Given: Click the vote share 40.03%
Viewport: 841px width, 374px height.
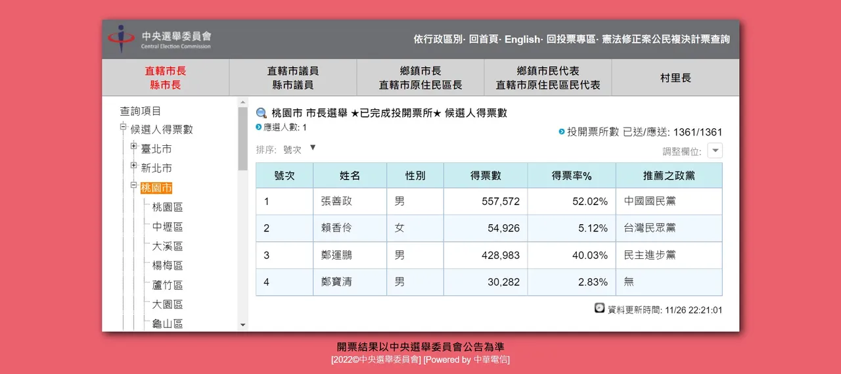Looking at the screenshot, I should (590, 255).
